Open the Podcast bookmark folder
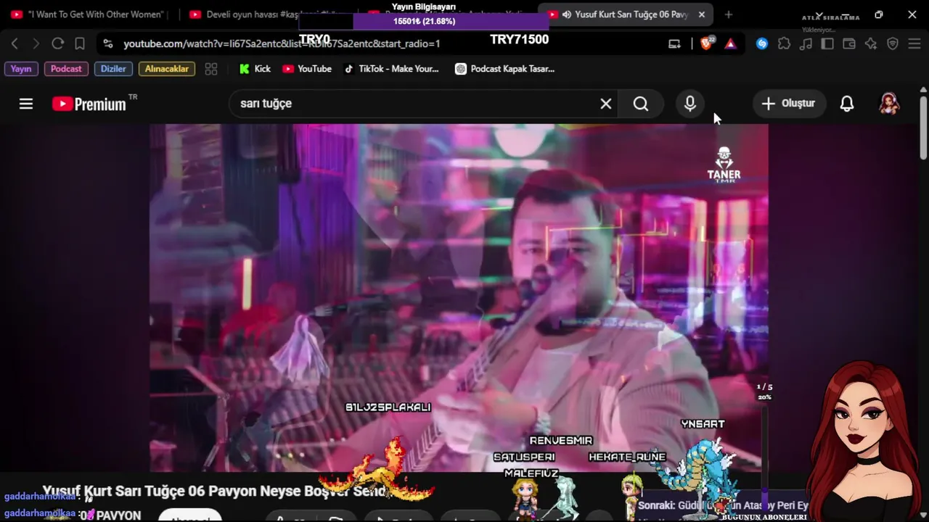This screenshot has width=929, height=522. 66,69
